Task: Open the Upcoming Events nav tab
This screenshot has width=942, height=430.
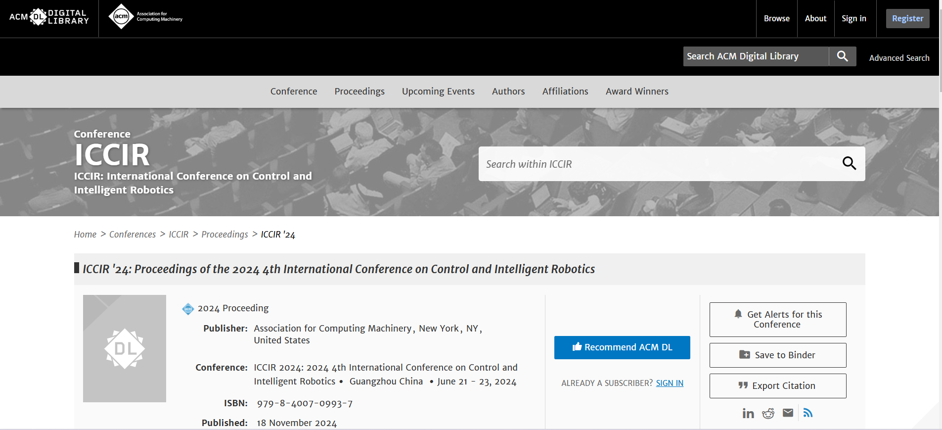Action: (438, 92)
